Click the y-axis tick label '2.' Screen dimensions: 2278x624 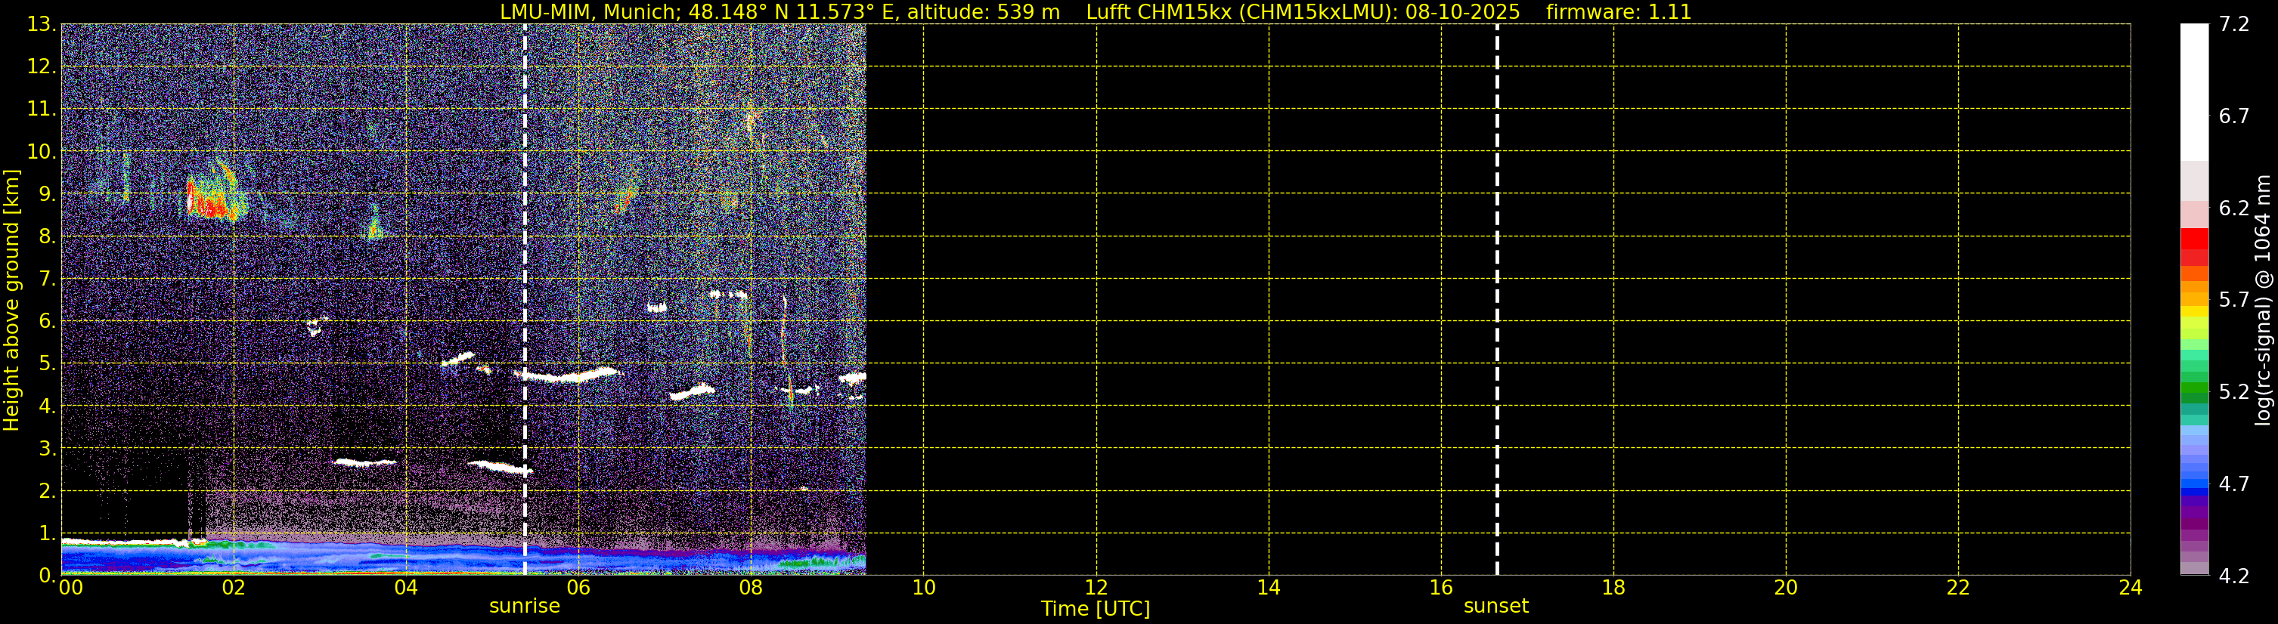click(48, 492)
